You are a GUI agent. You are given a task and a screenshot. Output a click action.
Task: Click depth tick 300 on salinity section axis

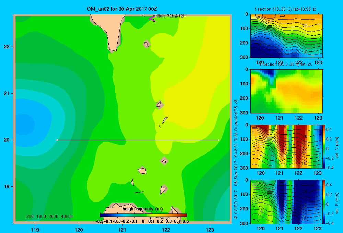[x=244, y=113]
